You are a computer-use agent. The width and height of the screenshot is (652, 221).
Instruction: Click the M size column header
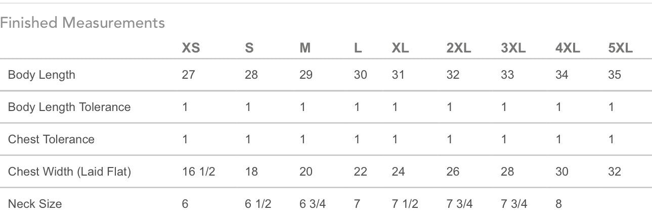(305, 48)
